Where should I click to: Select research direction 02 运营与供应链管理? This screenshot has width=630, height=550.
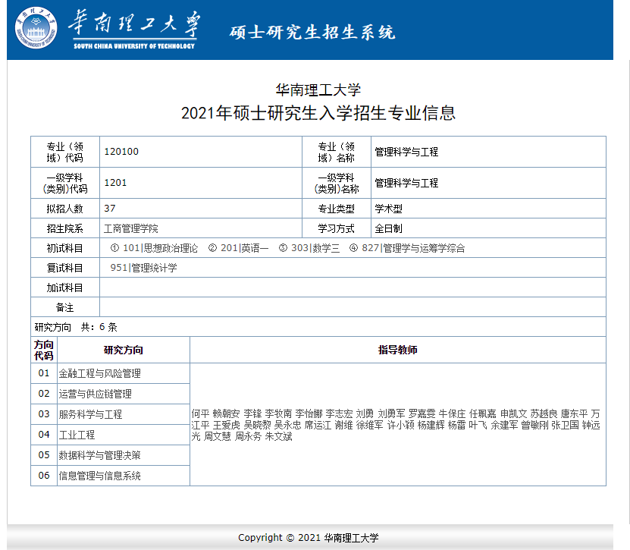coord(95,394)
